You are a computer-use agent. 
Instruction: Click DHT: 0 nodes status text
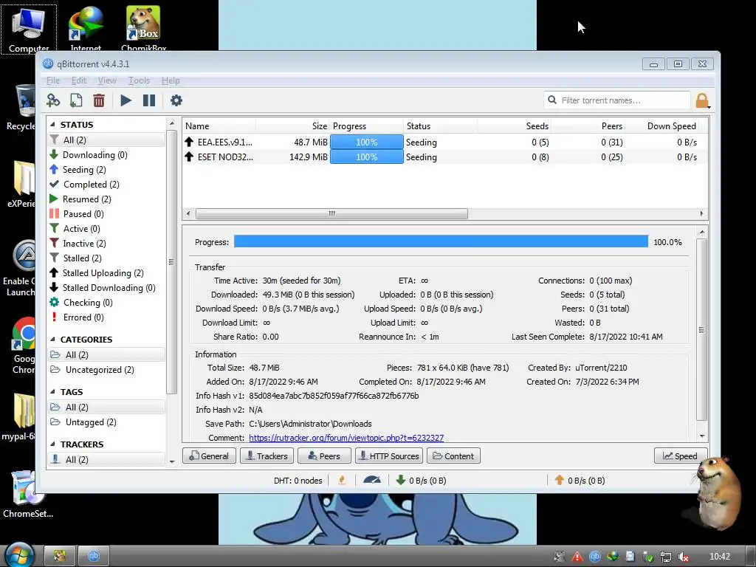(x=298, y=481)
